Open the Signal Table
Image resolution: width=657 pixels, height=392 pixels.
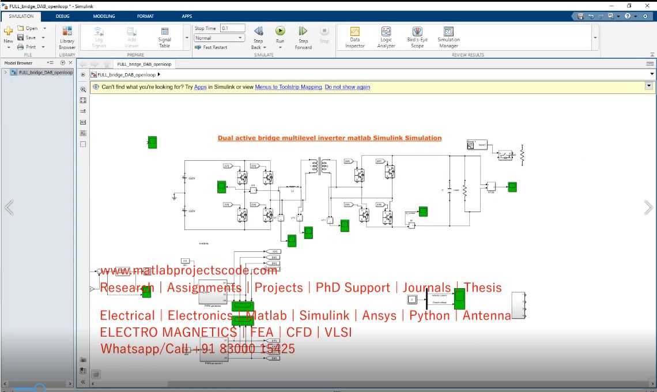(165, 37)
